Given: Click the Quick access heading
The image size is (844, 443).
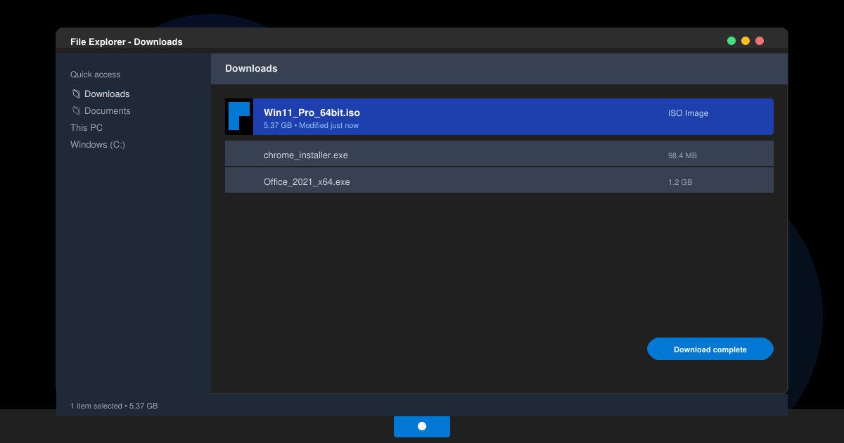Looking at the screenshot, I should [x=95, y=75].
